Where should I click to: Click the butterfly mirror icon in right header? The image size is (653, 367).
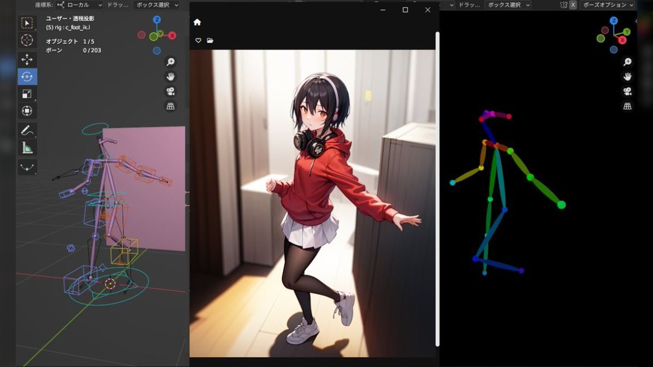tap(564, 5)
